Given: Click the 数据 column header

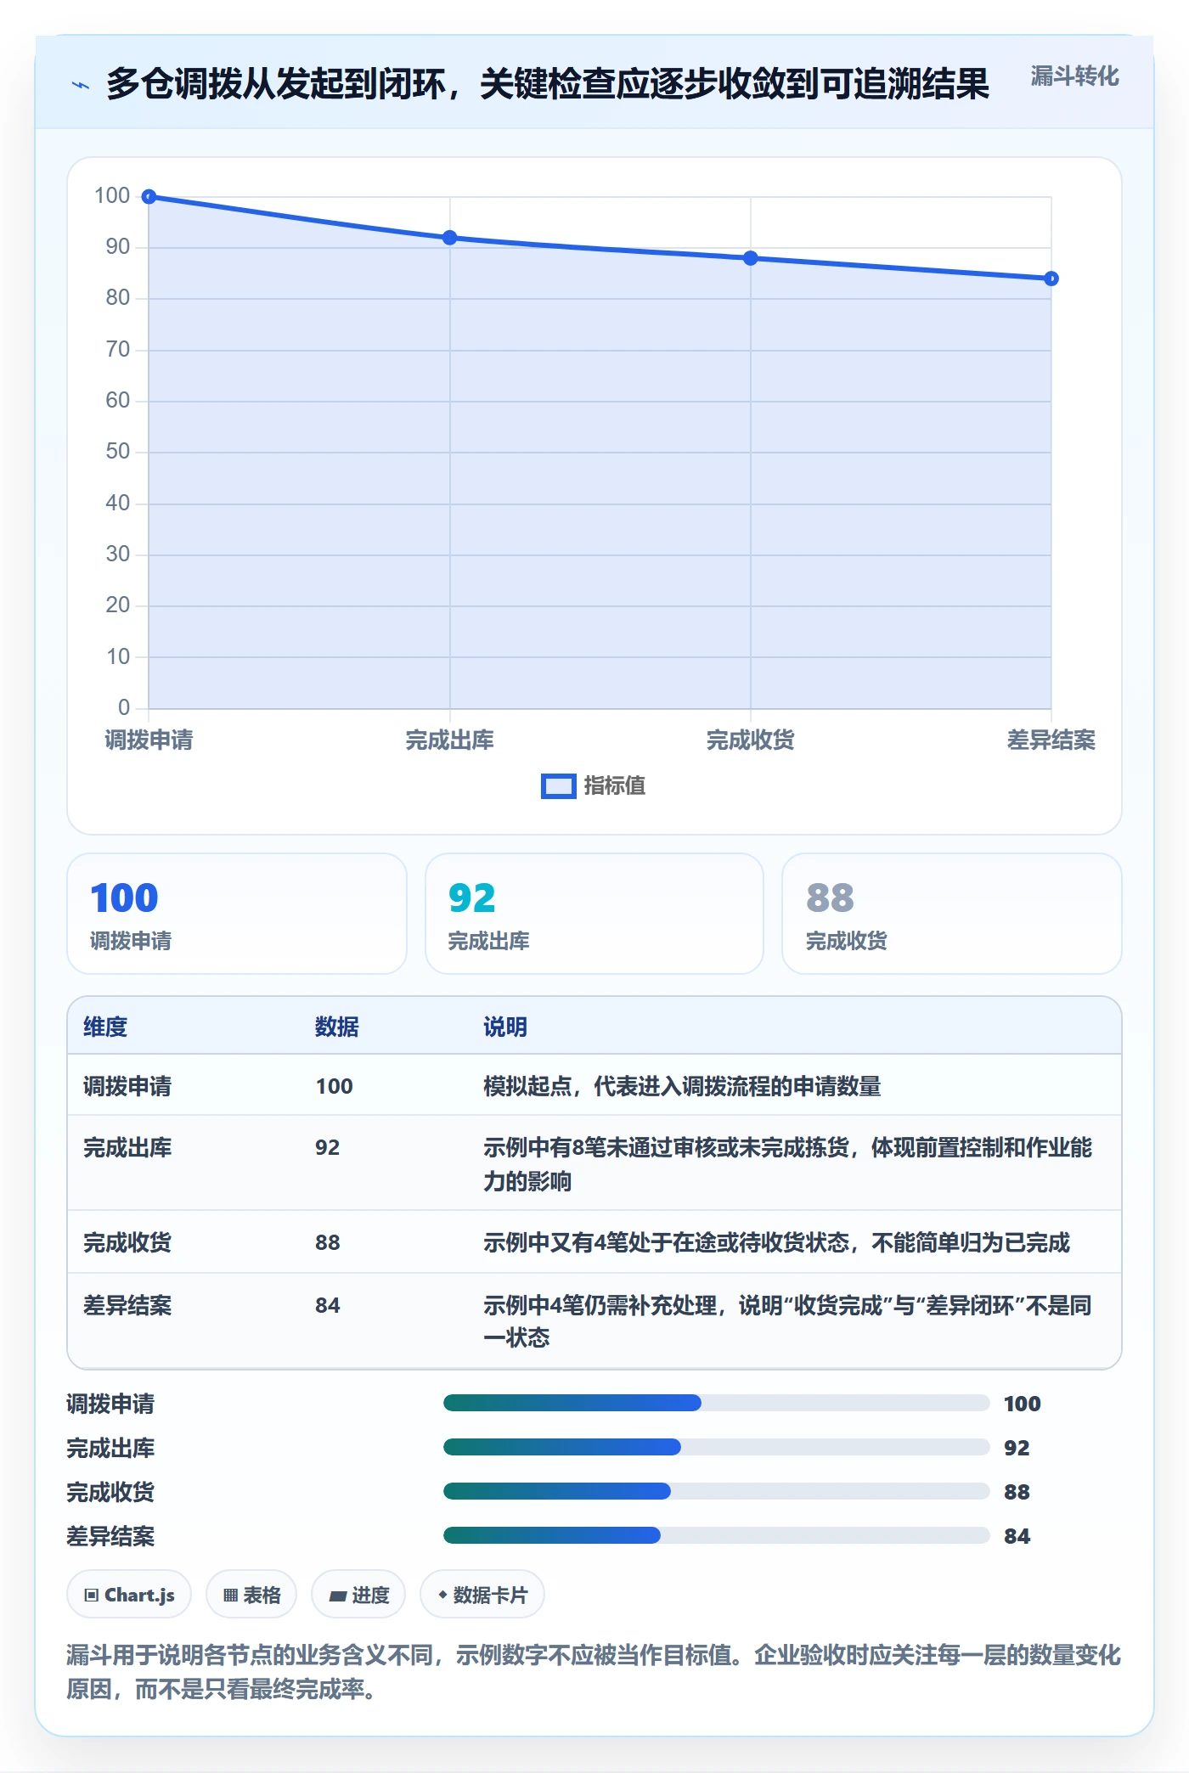Looking at the screenshot, I should [x=337, y=1027].
